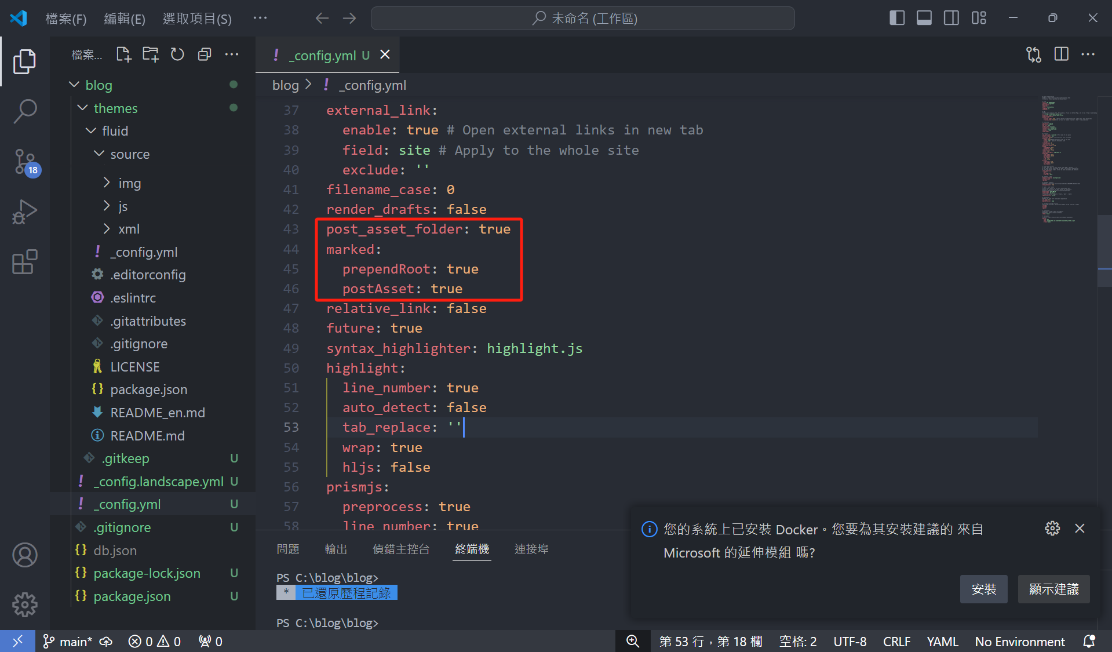Open editor more actions ellipsis
The width and height of the screenshot is (1112, 652).
[x=1088, y=54]
